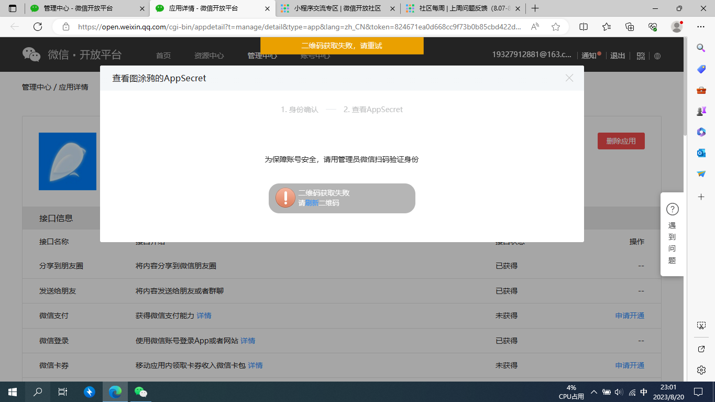The image size is (715, 402).
Task: Switch to the 小程序交流专区 browser tab
Action: [x=337, y=8]
